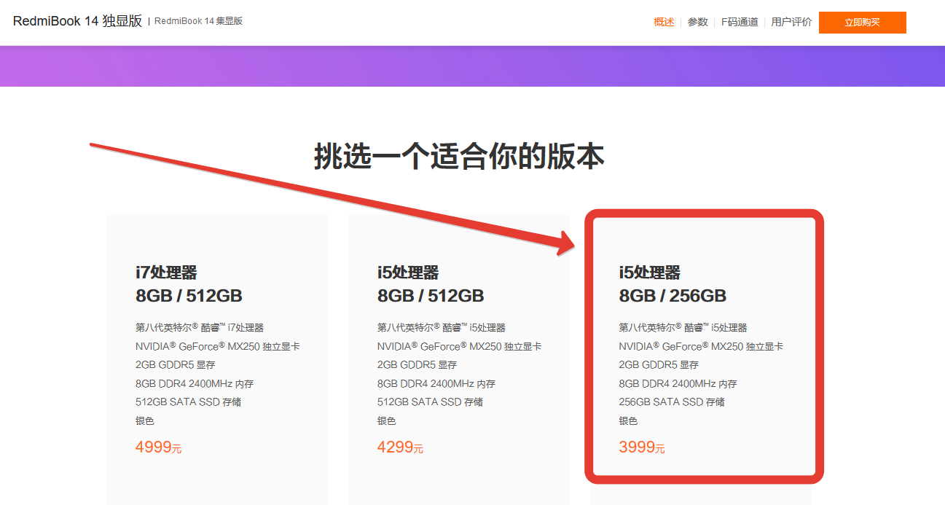Choose the i5处理器 8GB / 256GB card title
Screen dimensions: 945x505
pos(673,284)
